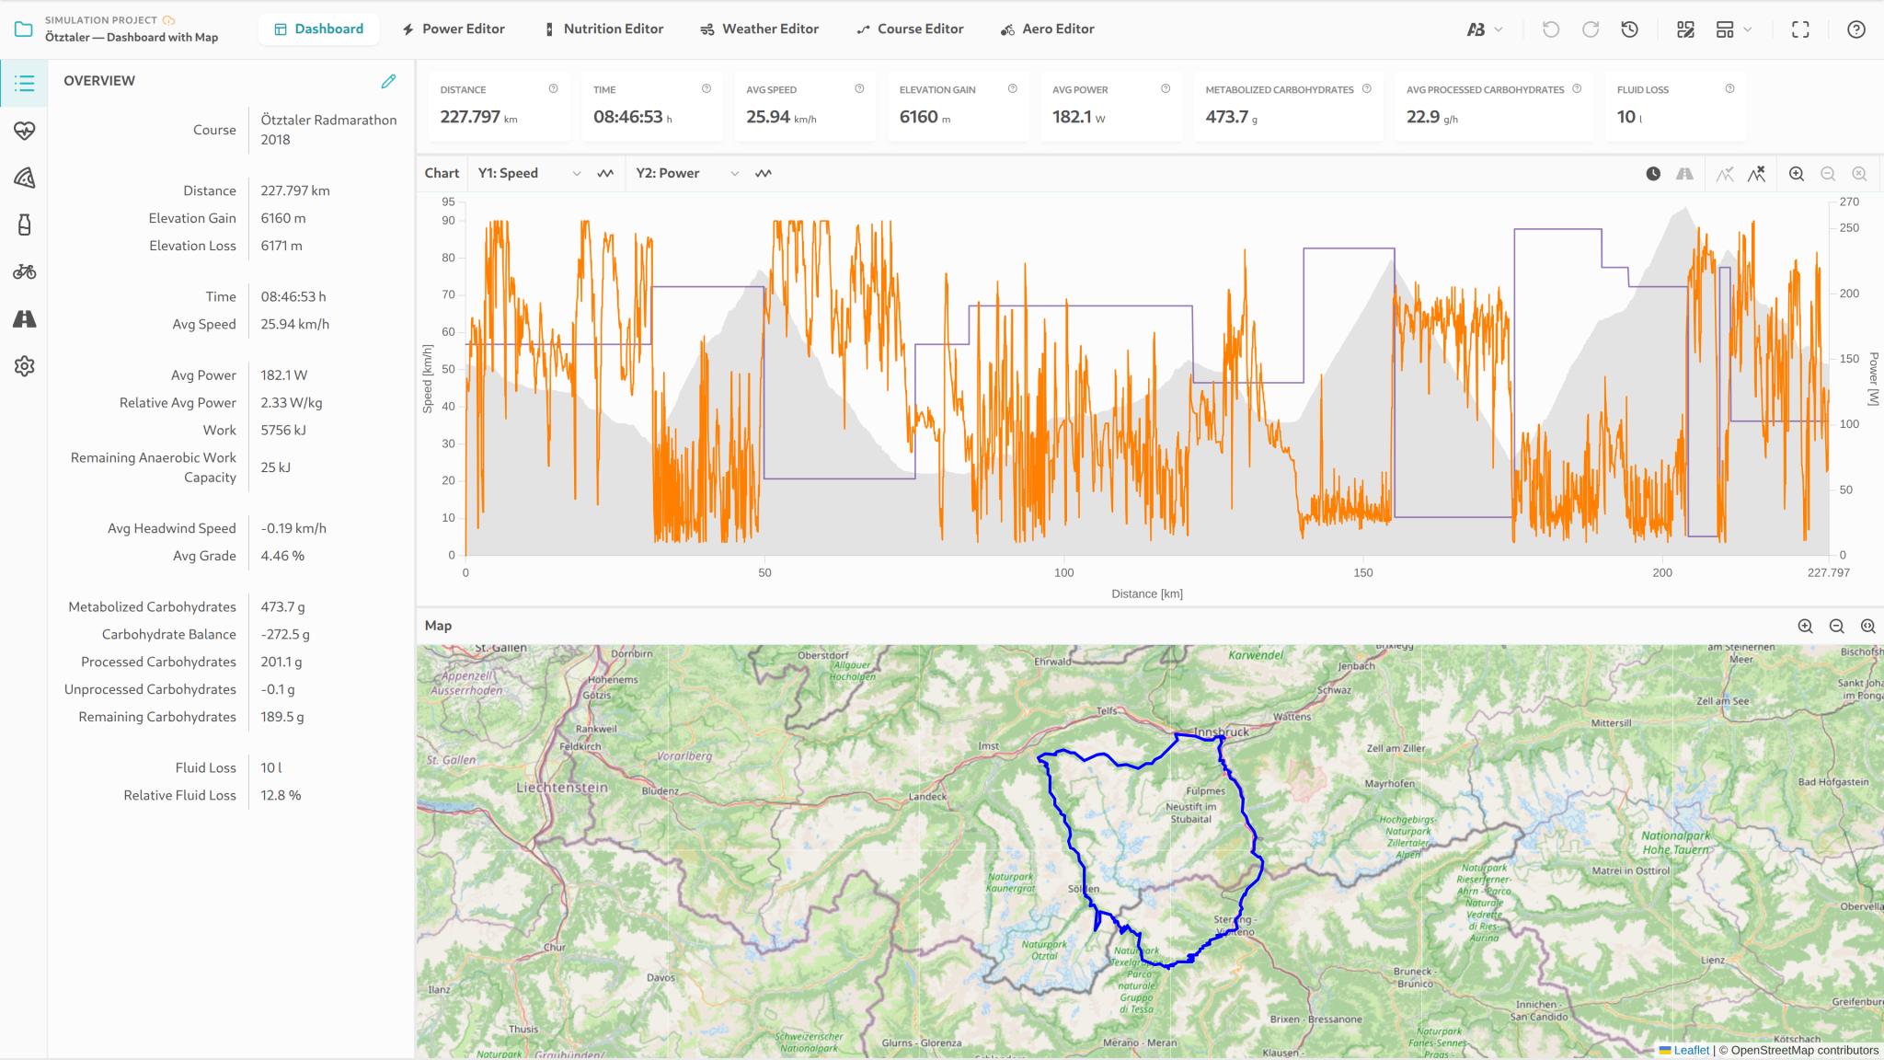This screenshot has width=1884, height=1060.
Task: Click the Y2 Power line style icon
Action: point(764,173)
